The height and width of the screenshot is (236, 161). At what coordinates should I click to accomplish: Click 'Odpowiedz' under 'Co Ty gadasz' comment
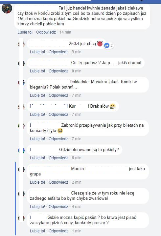coord(58,71)
